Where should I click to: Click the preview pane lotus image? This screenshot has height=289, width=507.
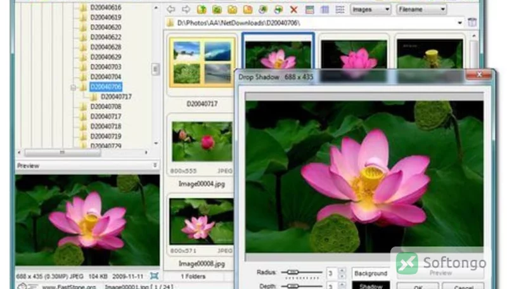tap(87, 220)
